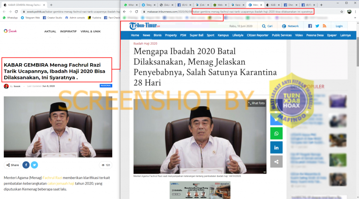Reload the Tribun page in right browser
359x199 pixels.
pyautogui.click(x=136, y=11)
